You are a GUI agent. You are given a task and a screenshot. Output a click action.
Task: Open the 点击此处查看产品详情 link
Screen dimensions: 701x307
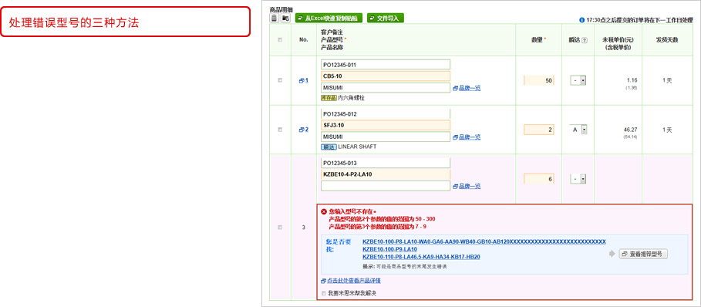(x=351, y=281)
